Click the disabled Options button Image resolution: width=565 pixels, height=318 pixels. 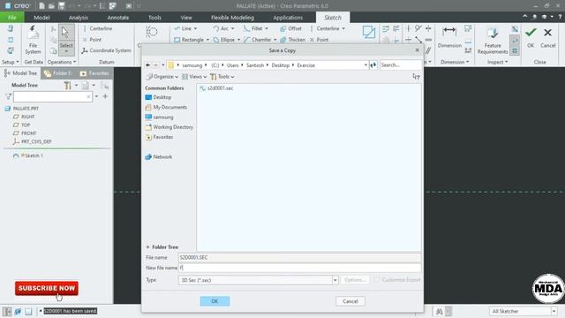click(355, 280)
